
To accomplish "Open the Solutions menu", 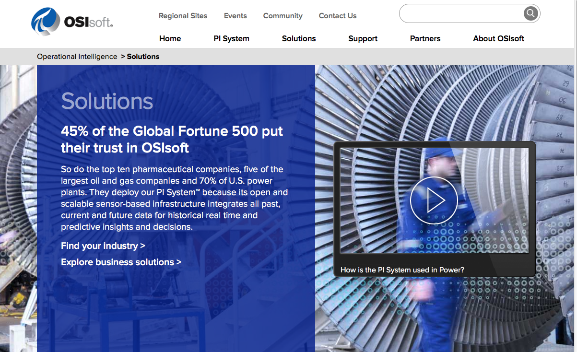I will pos(299,38).
